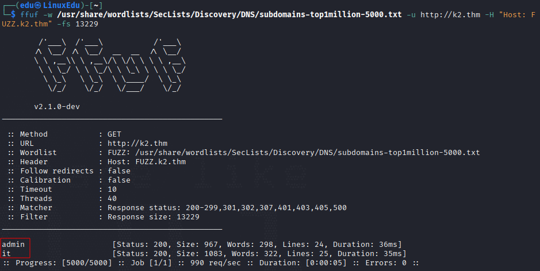Click the ffuf command name
Image resolution: width=540 pixels, height=271 pixels.
(x=29, y=15)
